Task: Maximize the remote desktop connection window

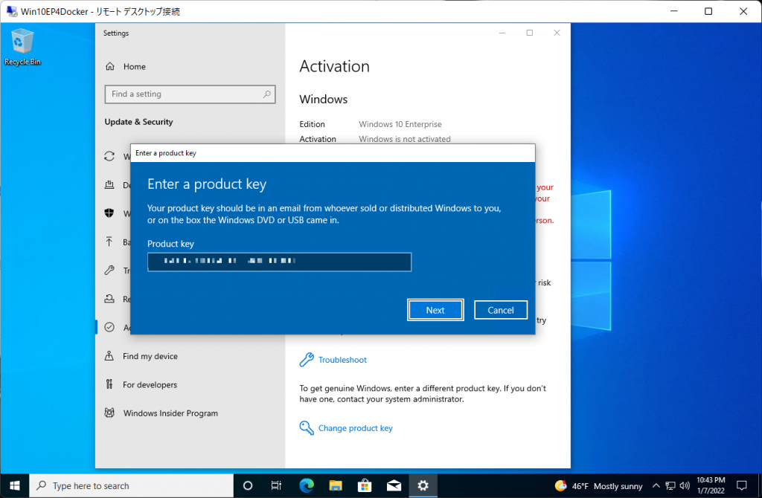Action: tap(708, 11)
